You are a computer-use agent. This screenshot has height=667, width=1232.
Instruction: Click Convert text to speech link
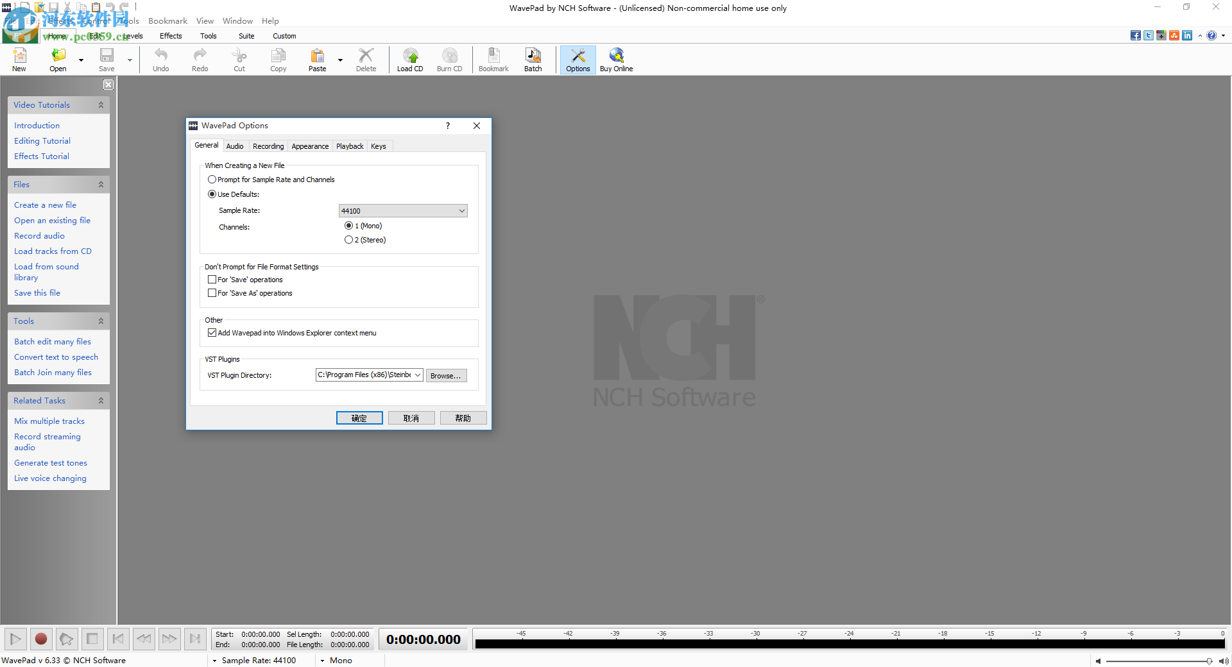[56, 357]
